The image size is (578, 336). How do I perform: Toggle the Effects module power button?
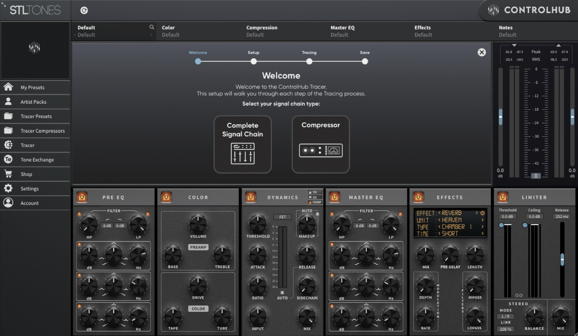coord(418,197)
